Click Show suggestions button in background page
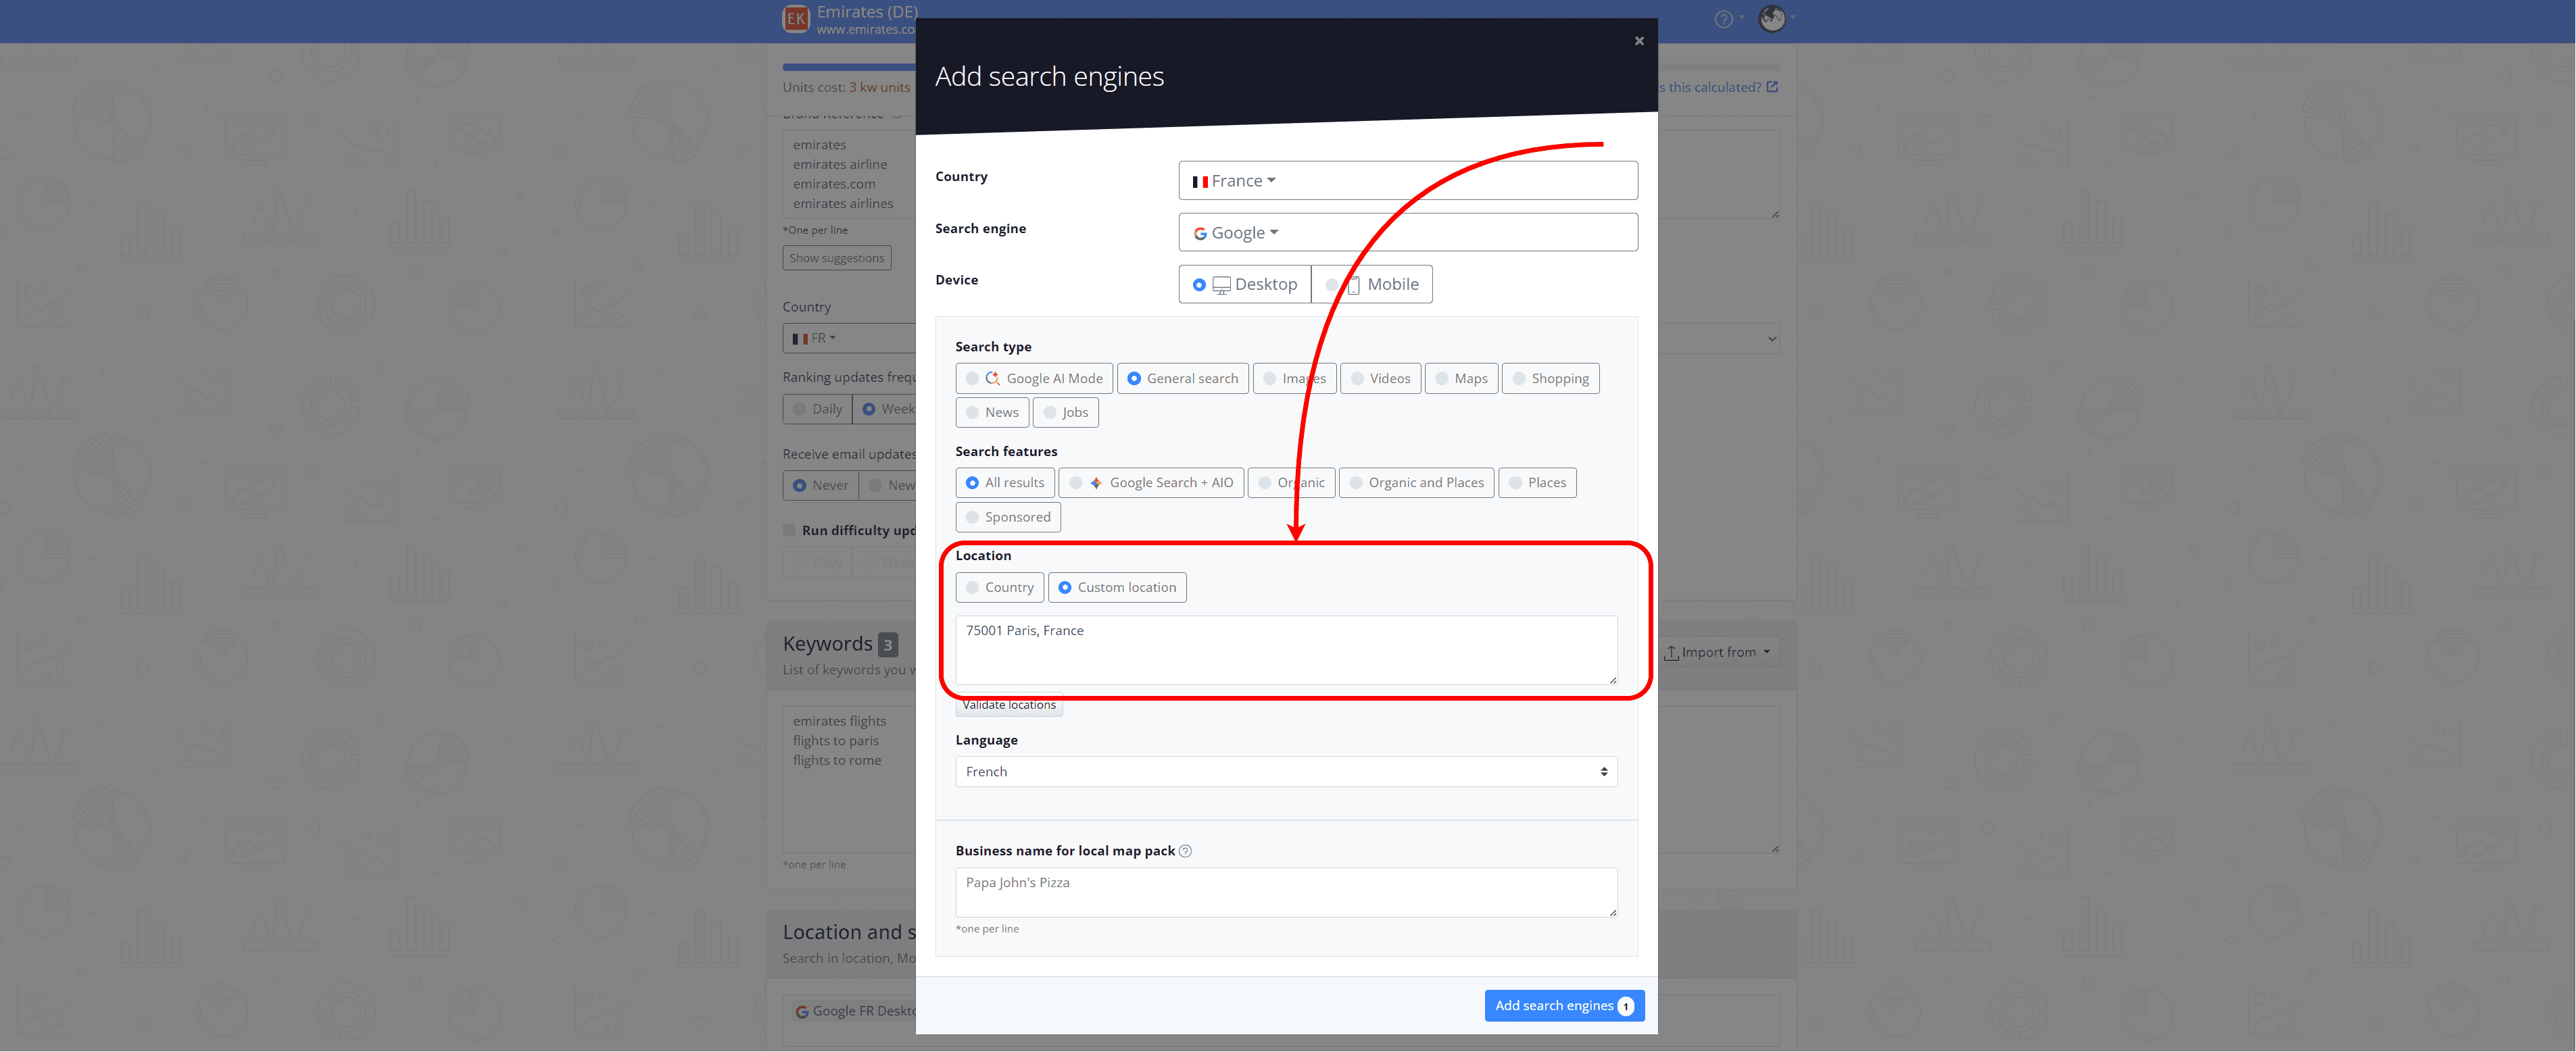The height and width of the screenshot is (1052, 2576). 837,258
